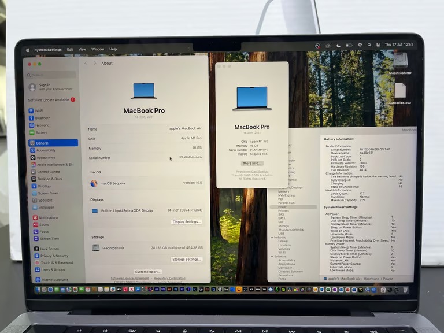The height and width of the screenshot is (333, 444).
Task: Click the macOS Sequoia version row
Action: point(146,183)
